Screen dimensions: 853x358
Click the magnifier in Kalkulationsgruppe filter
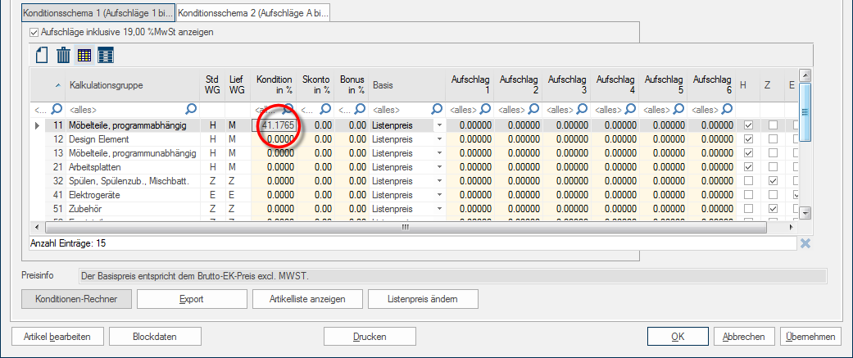coord(191,108)
